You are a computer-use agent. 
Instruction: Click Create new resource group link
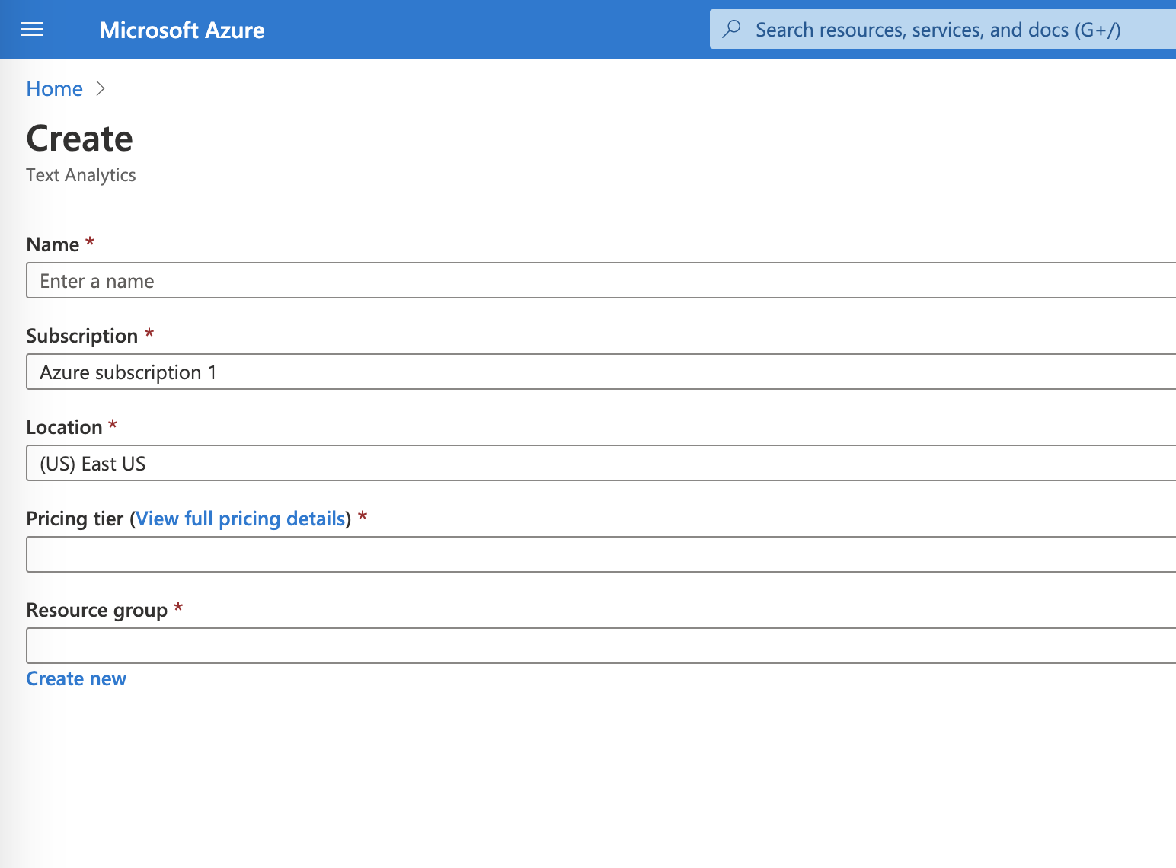pos(76,678)
